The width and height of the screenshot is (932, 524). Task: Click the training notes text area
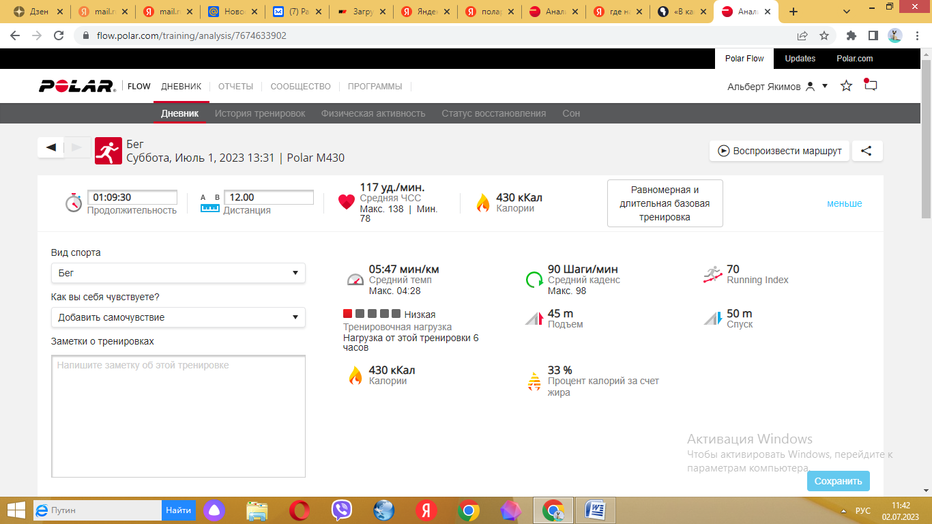point(178,416)
